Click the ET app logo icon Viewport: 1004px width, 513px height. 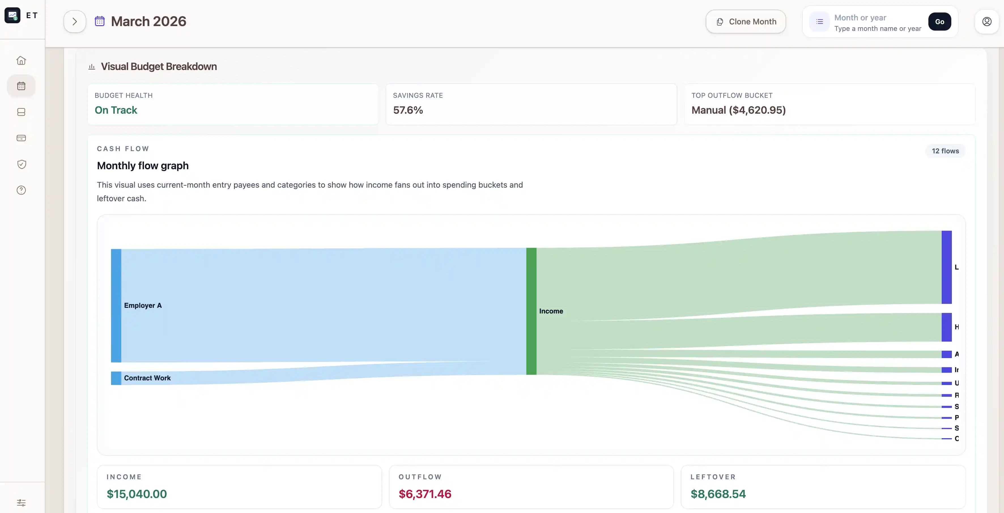pos(12,15)
